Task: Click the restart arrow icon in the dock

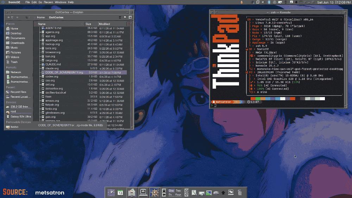Action: click(186, 194)
